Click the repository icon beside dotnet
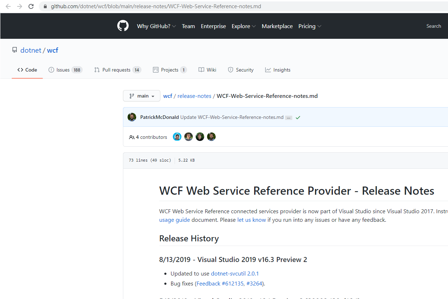The width and height of the screenshot is (448, 299). (15, 50)
